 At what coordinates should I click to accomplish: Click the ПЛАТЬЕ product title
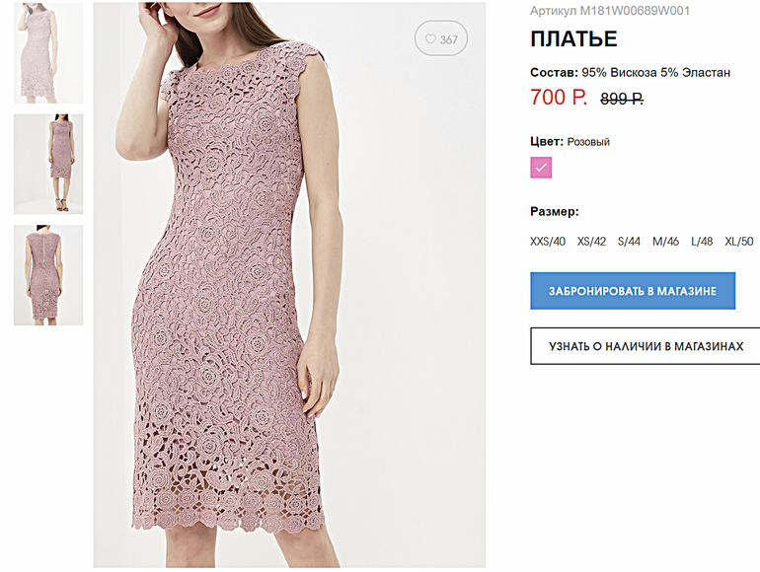(x=573, y=39)
